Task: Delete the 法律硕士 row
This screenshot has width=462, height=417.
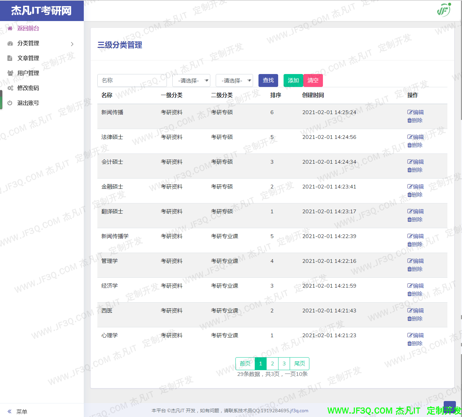Action: tap(415, 145)
